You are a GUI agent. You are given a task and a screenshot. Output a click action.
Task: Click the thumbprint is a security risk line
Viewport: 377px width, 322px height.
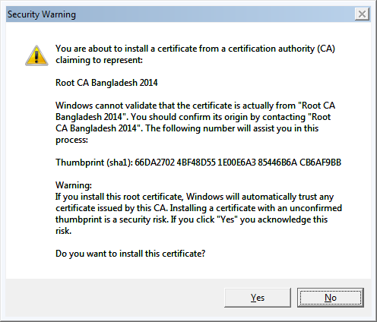(192, 219)
